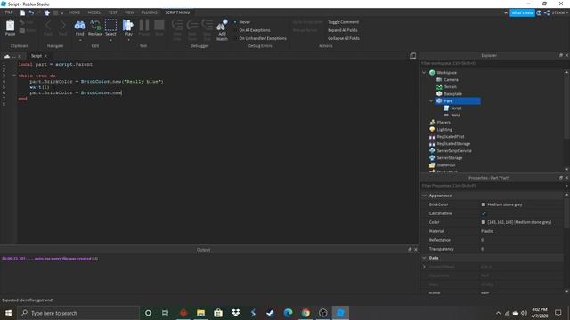Screen dimensions: 570x320
Task: Open the Find dropdown arrow
Action: pyautogui.click(x=79, y=40)
